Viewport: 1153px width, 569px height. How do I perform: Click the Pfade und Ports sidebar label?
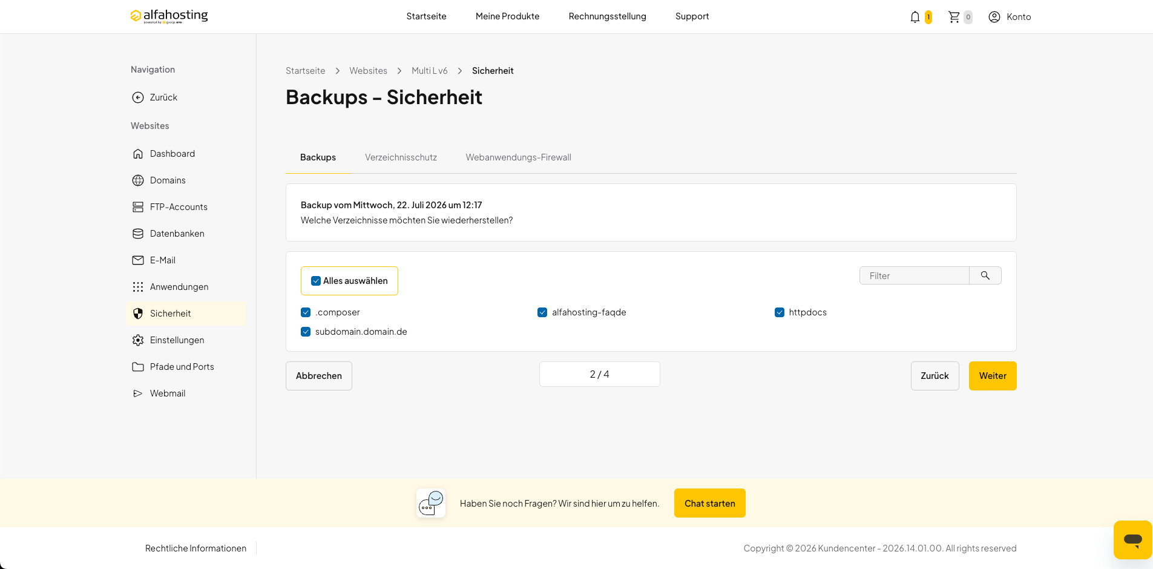coord(182,367)
